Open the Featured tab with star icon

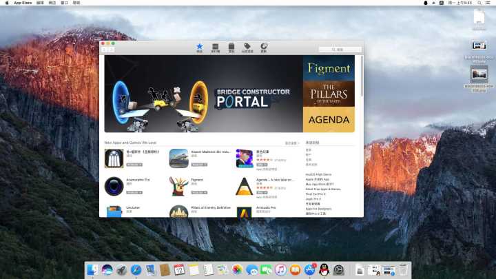tap(199, 48)
